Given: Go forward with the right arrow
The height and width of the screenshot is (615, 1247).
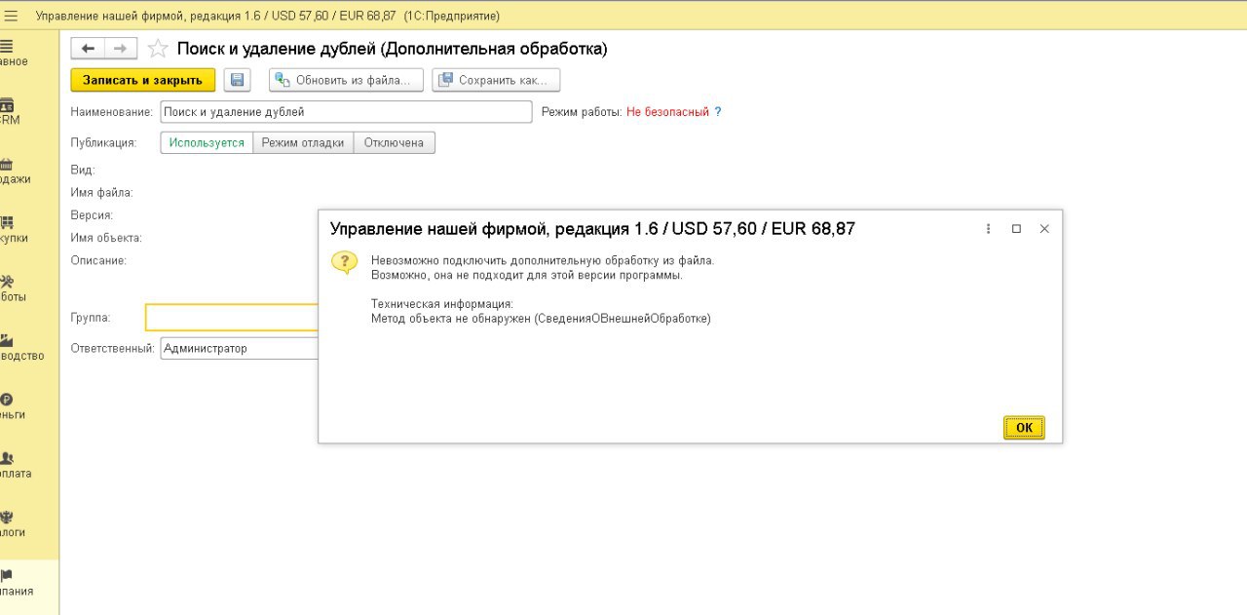Looking at the screenshot, I should click(120, 49).
